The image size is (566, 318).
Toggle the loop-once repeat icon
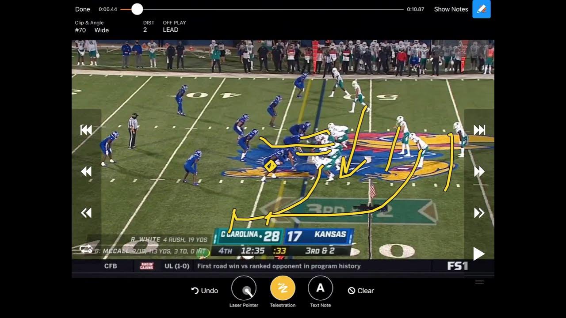click(x=86, y=249)
